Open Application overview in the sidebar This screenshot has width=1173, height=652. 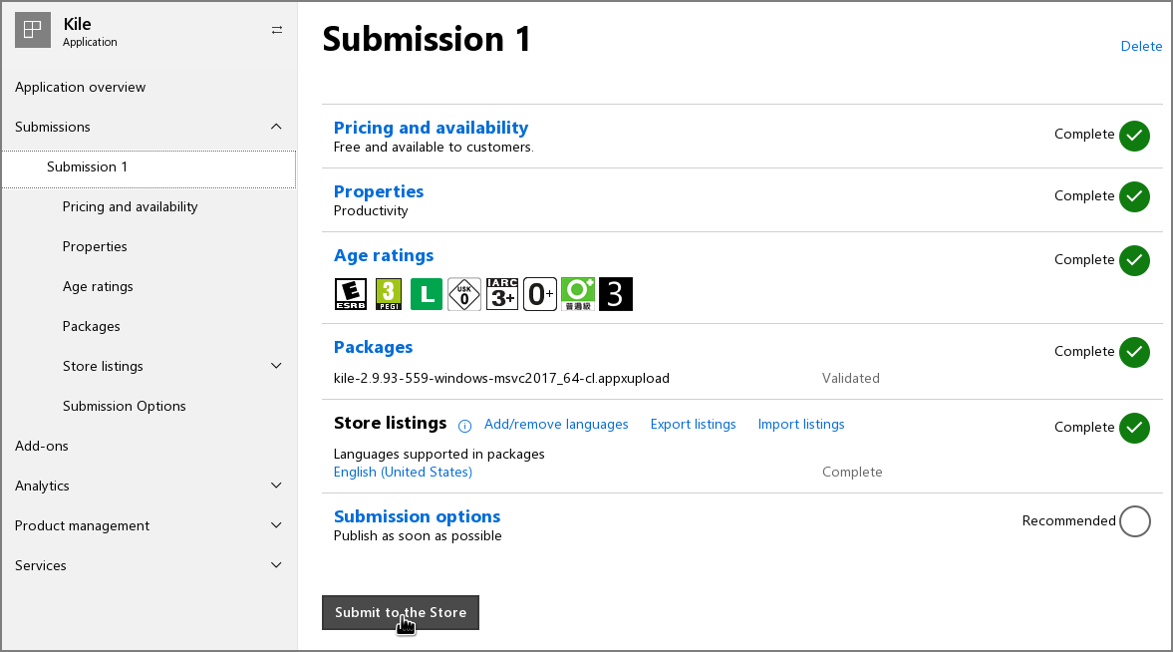(80, 87)
